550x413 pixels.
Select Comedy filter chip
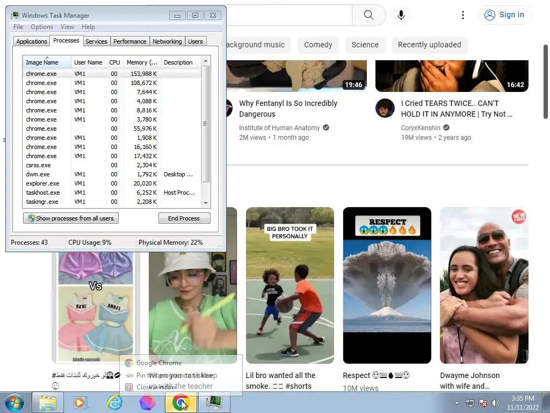tap(318, 45)
